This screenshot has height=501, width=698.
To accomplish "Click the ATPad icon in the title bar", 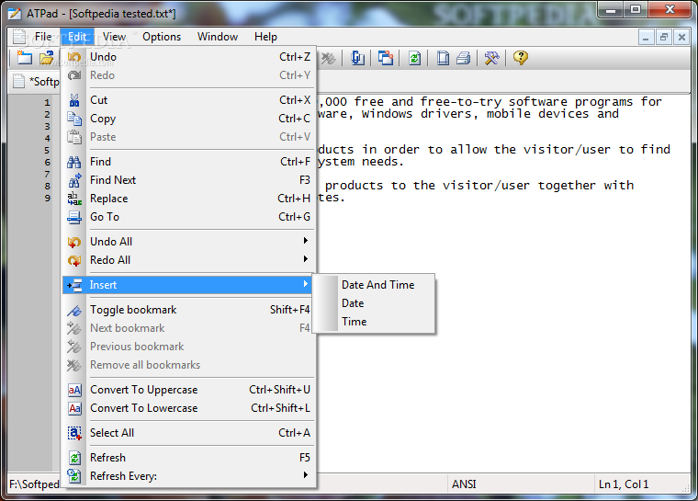I will tap(15, 14).
